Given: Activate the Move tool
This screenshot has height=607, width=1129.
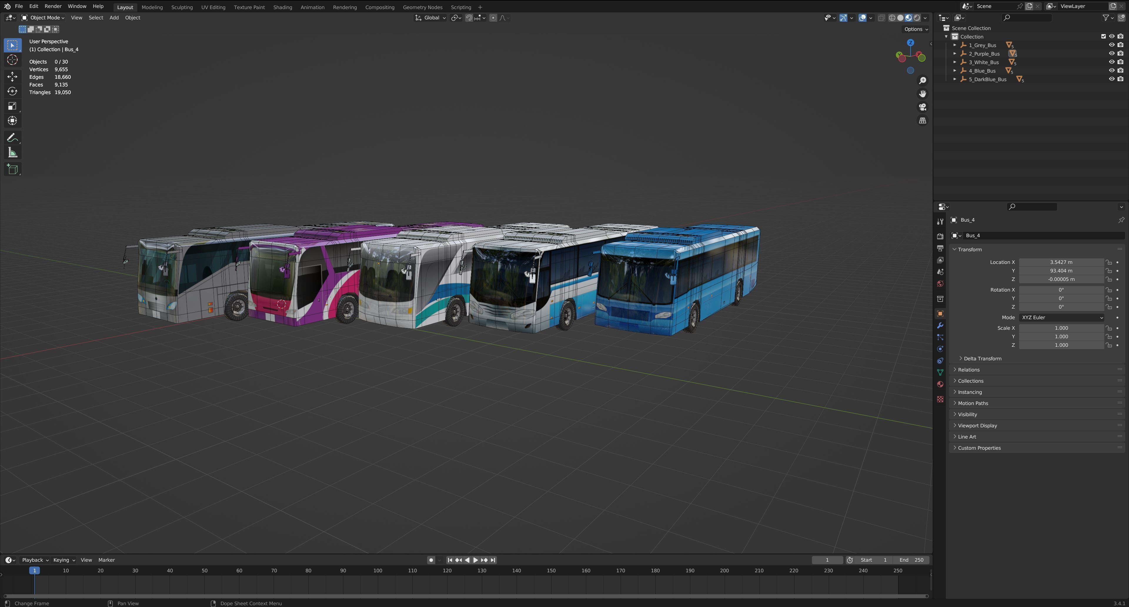Looking at the screenshot, I should click(x=12, y=77).
